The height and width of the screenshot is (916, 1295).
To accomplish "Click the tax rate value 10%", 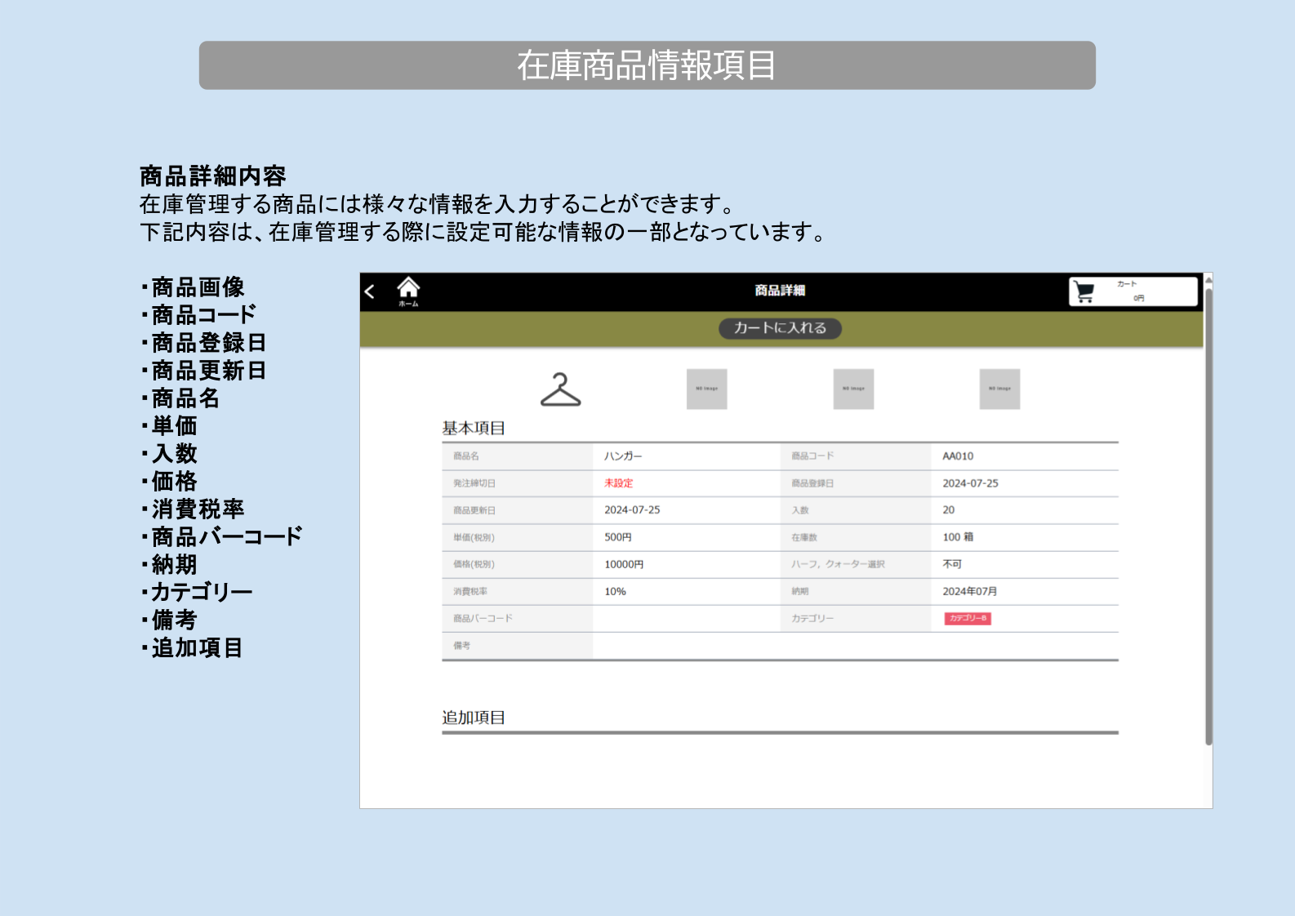I will click(615, 592).
